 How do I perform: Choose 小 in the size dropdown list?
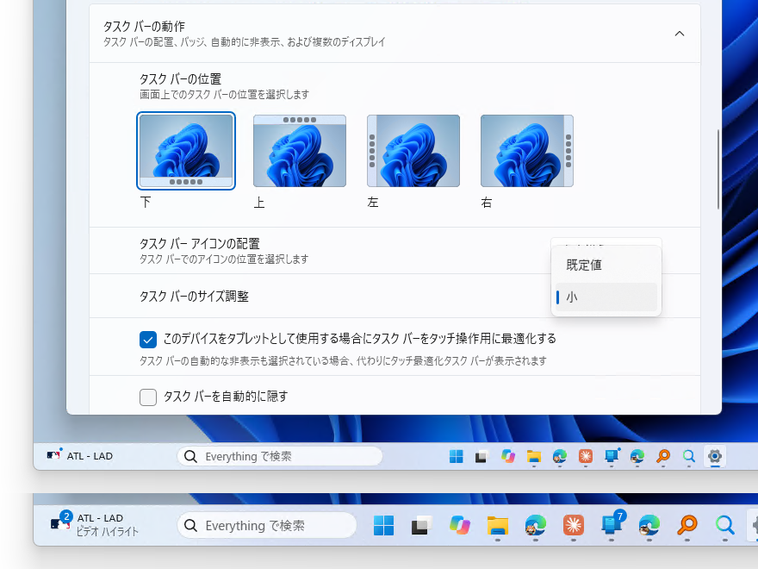click(606, 297)
